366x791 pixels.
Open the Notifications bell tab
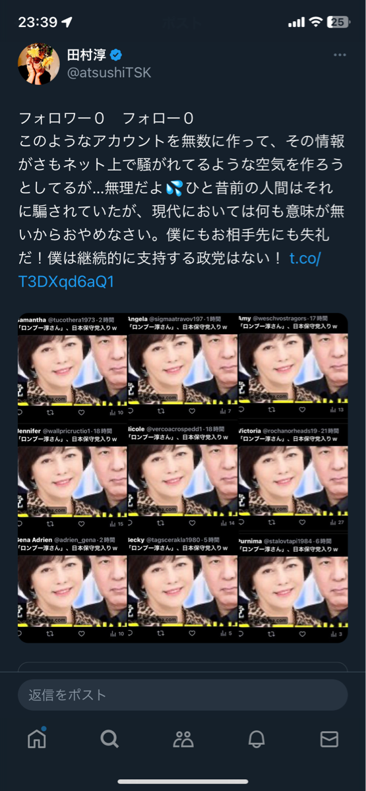tap(257, 739)
